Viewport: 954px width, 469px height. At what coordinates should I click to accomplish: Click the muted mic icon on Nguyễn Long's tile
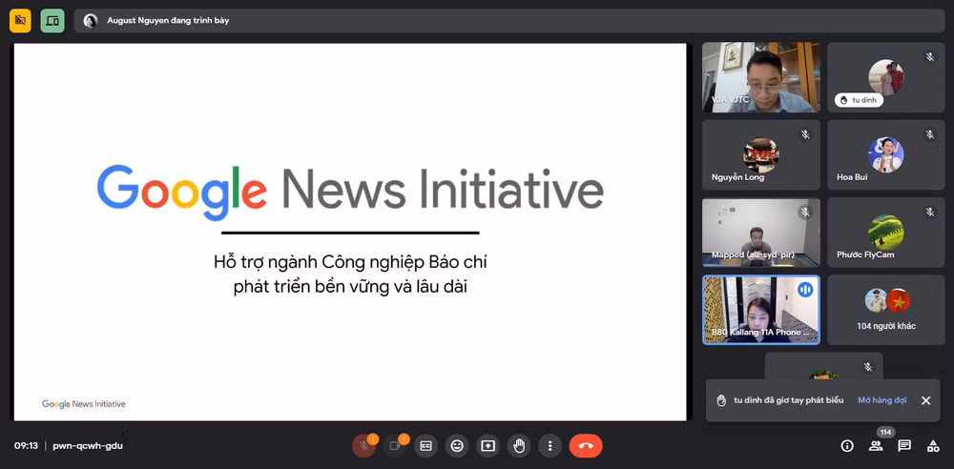[805, 134]
